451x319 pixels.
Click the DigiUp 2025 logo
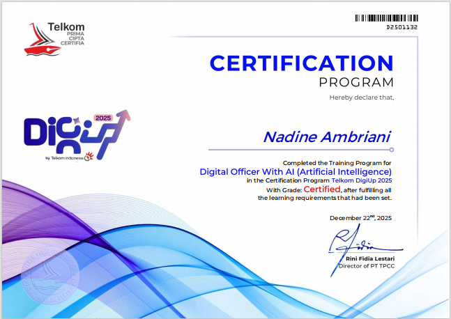[77, 135]
